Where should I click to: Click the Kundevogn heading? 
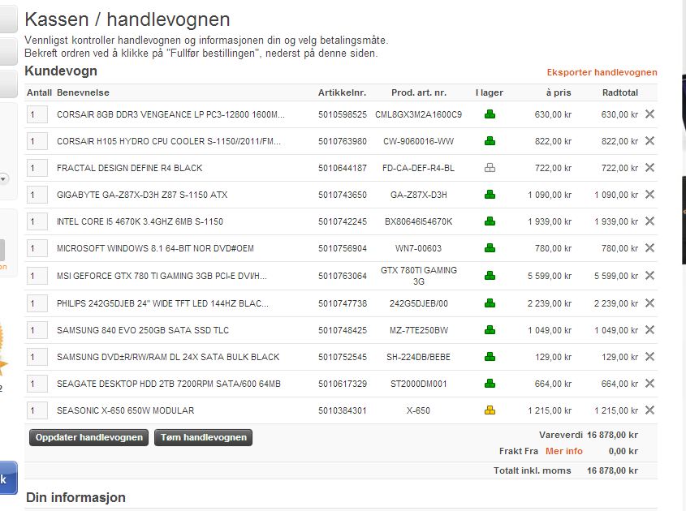pos(61,71)
